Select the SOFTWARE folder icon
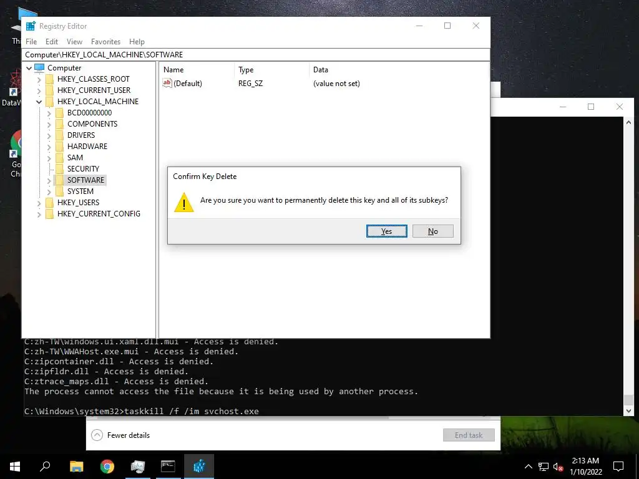 (59, 180)
